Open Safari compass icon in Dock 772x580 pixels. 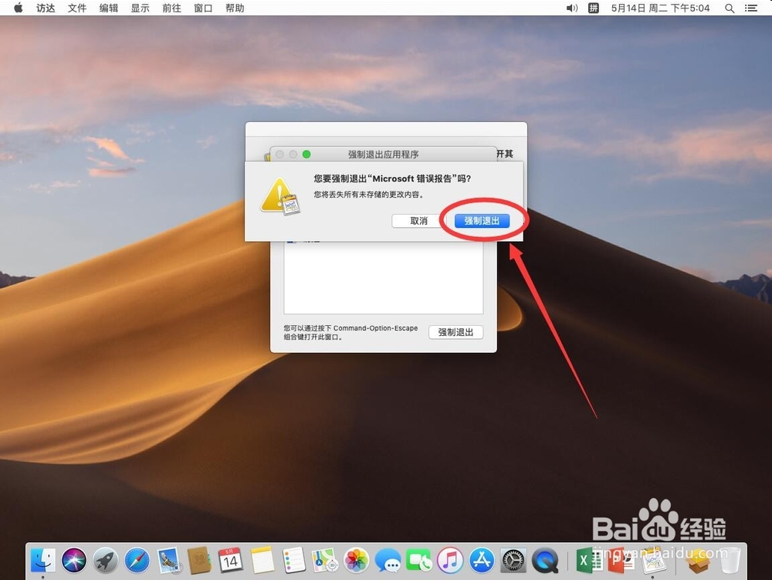[137, 560]
